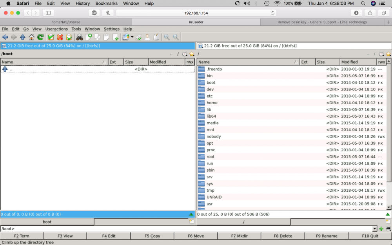
Task: Click F3 View button
Action: [65, 236]
